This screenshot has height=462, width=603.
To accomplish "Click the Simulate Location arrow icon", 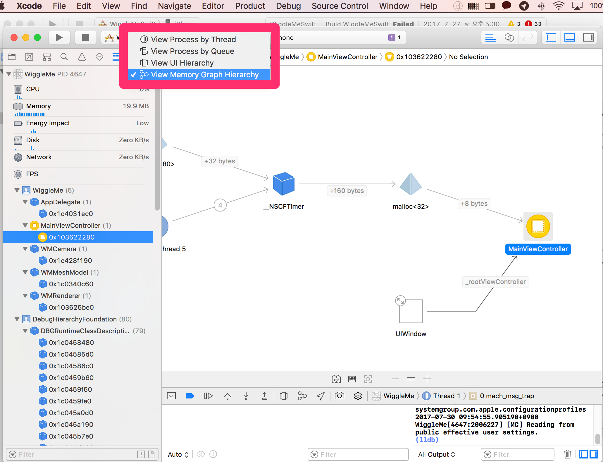I will tap(321, 396).
